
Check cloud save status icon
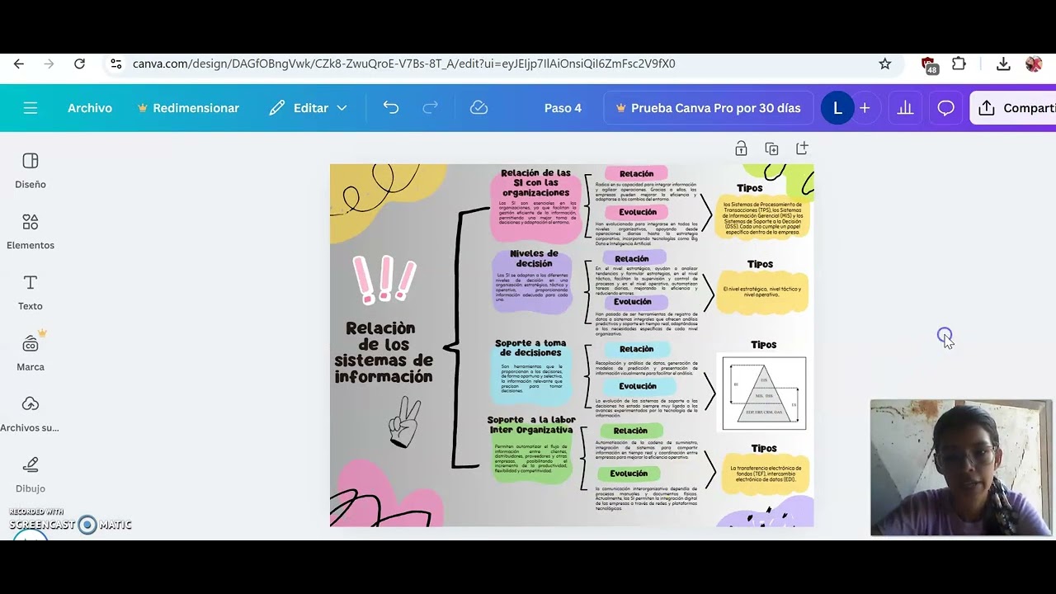coord(478,108)
